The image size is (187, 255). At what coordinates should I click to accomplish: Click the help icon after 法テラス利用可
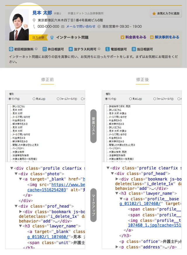click(99, 49)
